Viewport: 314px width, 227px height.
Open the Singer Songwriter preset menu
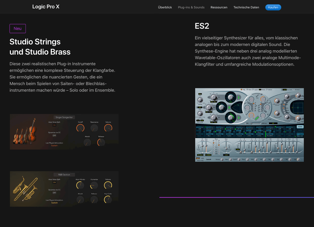tap(64, 117)
